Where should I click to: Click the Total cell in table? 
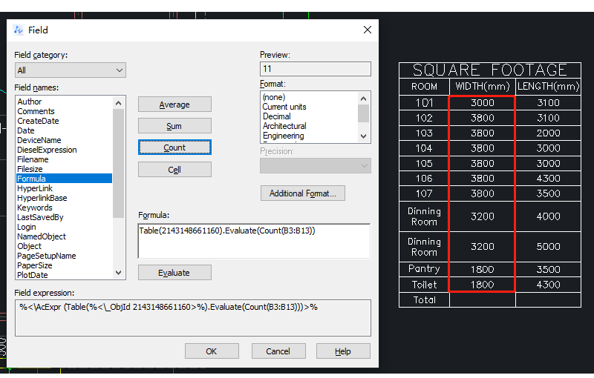424,300
